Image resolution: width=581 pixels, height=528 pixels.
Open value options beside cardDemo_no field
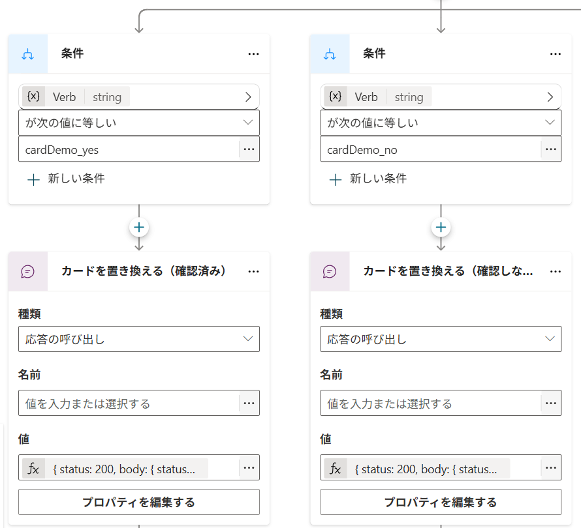pyautogui.click(x=551, y=149)
